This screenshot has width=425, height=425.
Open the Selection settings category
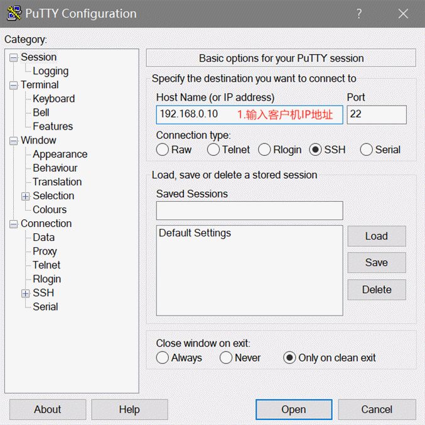coord(53,196)
